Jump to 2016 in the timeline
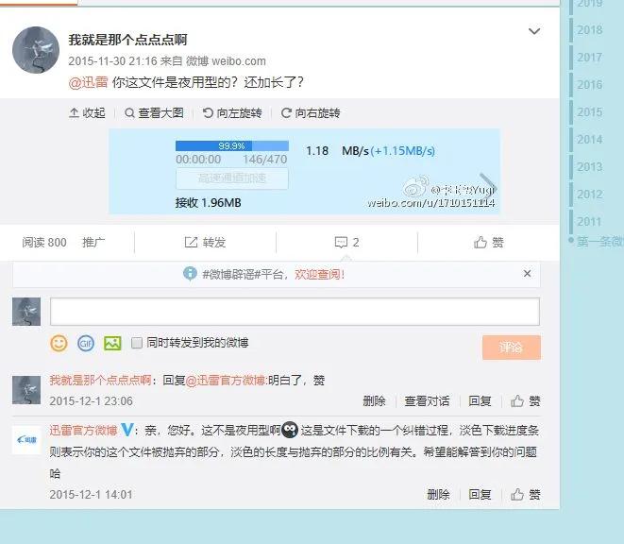 (589, 85)
